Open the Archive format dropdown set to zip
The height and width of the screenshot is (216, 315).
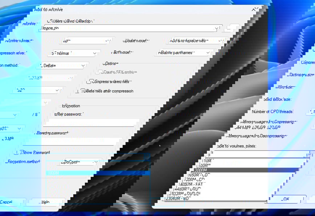tap(86, 41)
